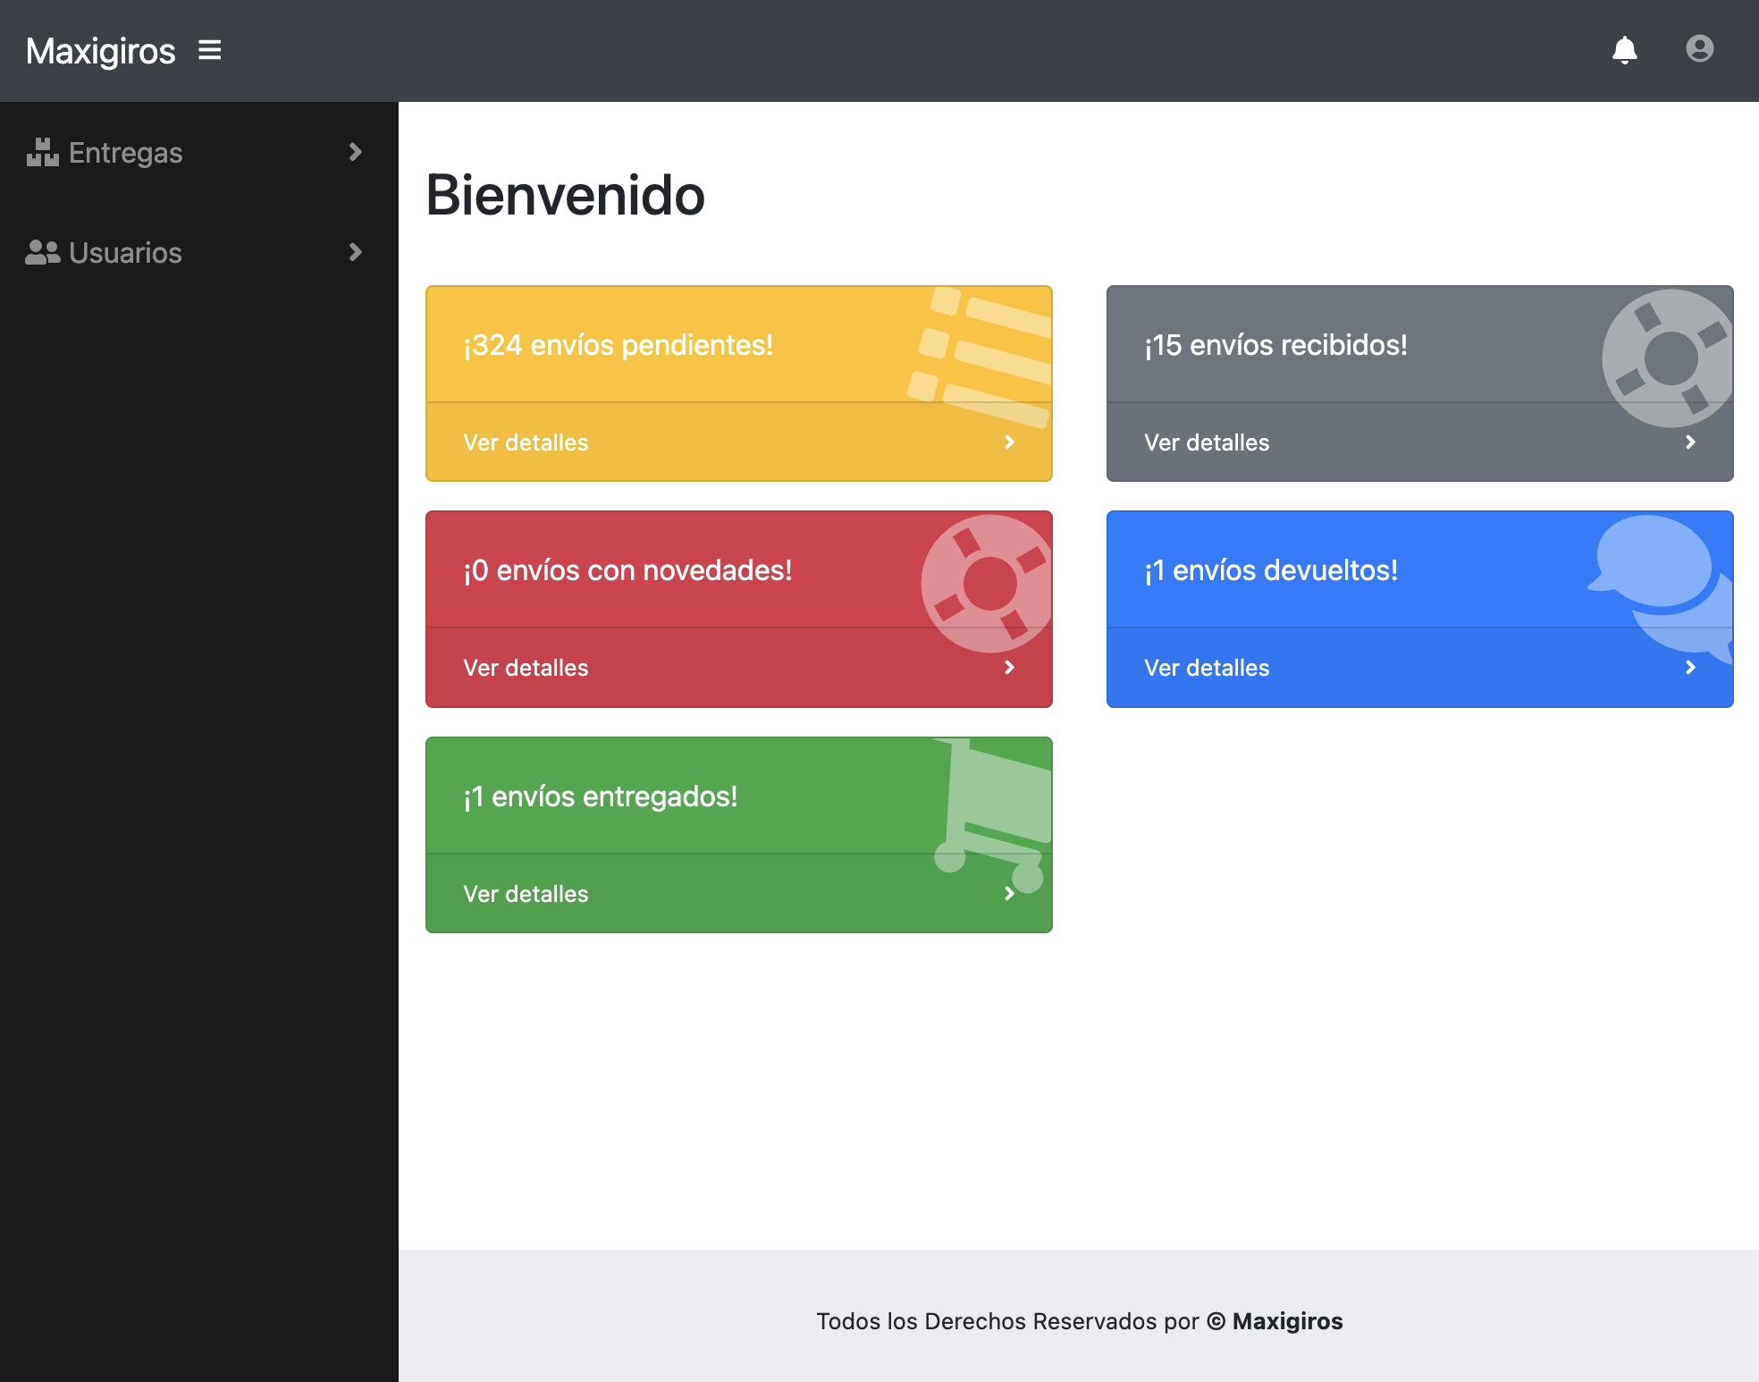1759x1382 pixels.
Task: Click arrow on green entregados card
Action: click(x=1009, y=894)
